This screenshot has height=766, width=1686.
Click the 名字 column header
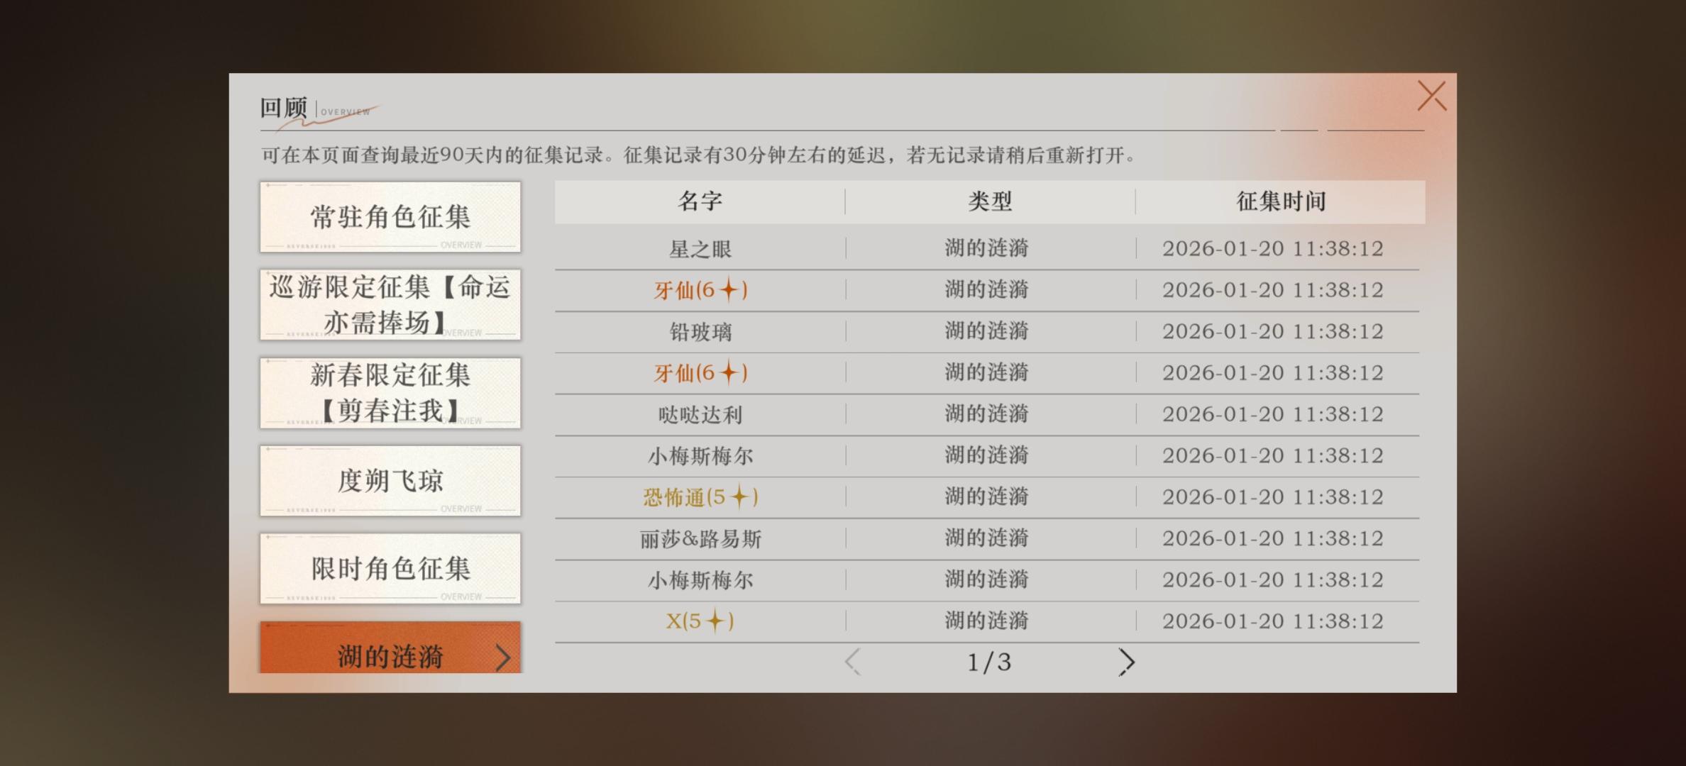click(700, 201)
